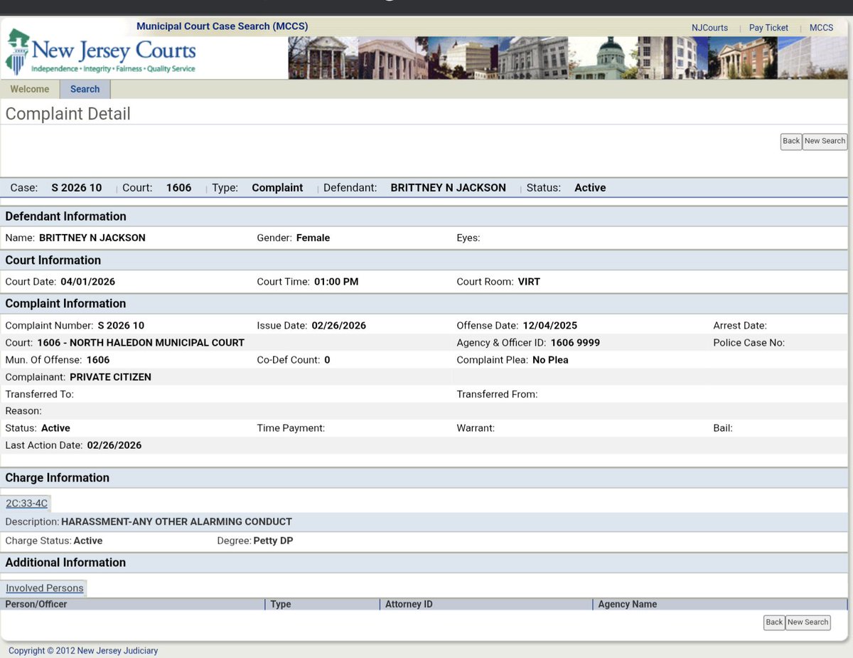Click the Court Room value VIRT

point(529,282)
